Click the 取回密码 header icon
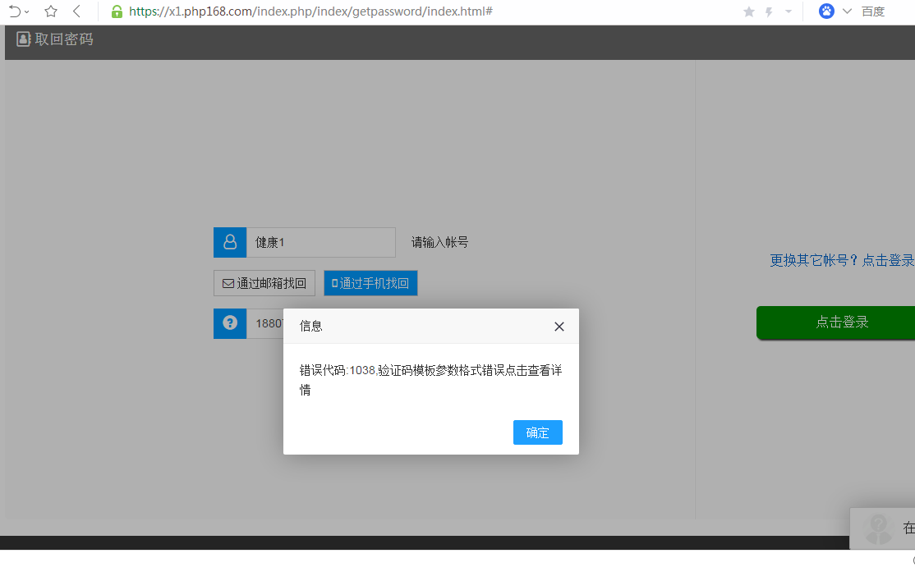This screenshot has height=567, width=915. tap(24, 39)
